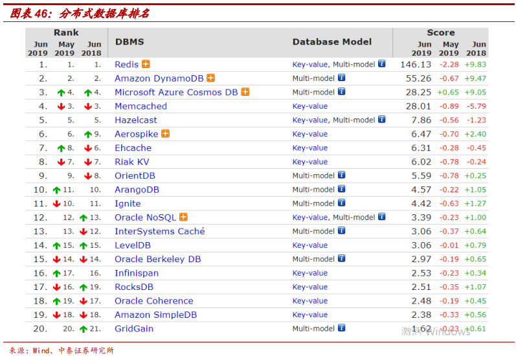The height and width of the screenshot is (356, 516).
Task: Click the Redis score value 146.13
Action: pos(416,64)
